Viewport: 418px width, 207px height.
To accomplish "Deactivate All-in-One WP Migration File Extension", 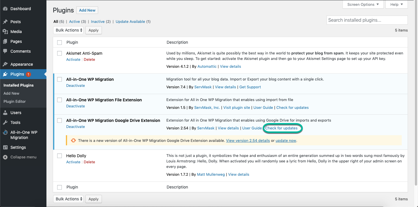I will pos(75,106).
